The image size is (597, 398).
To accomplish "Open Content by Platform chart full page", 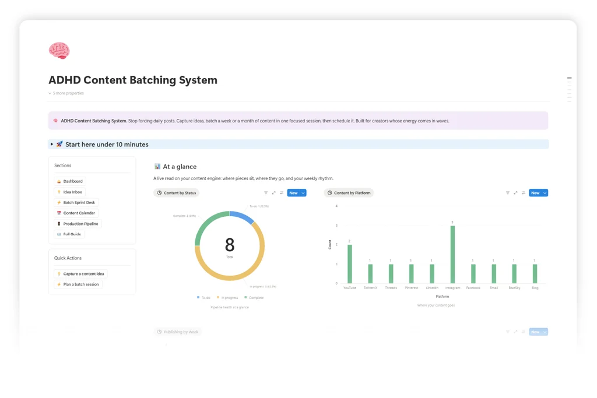I will (x=515, y=193).
